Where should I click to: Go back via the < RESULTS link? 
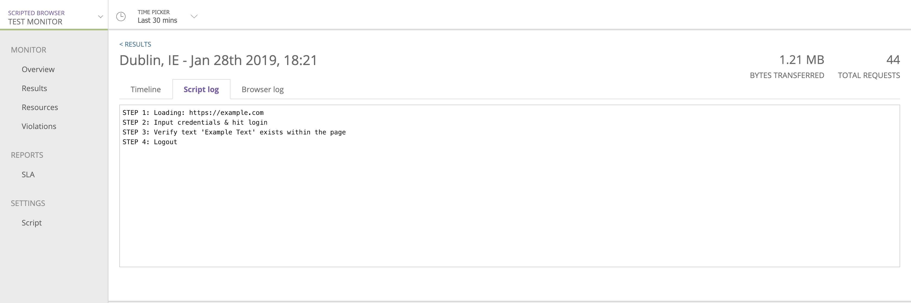[x=135, y=44]
